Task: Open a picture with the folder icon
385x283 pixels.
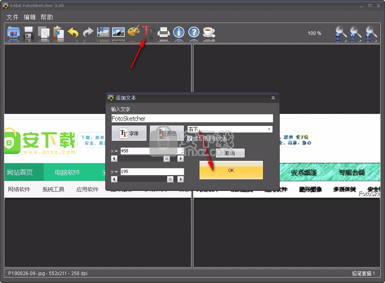Action: point(13,33)
